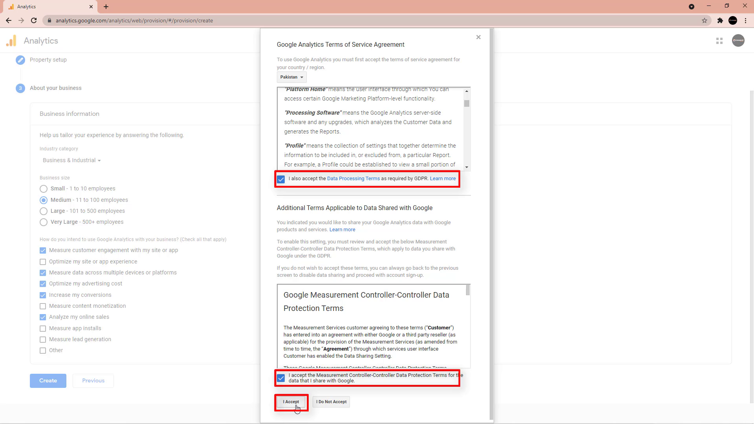Screen dimensions: 754x424
Task: Click the step 3 About your business icon
Action: pos(20,88)
